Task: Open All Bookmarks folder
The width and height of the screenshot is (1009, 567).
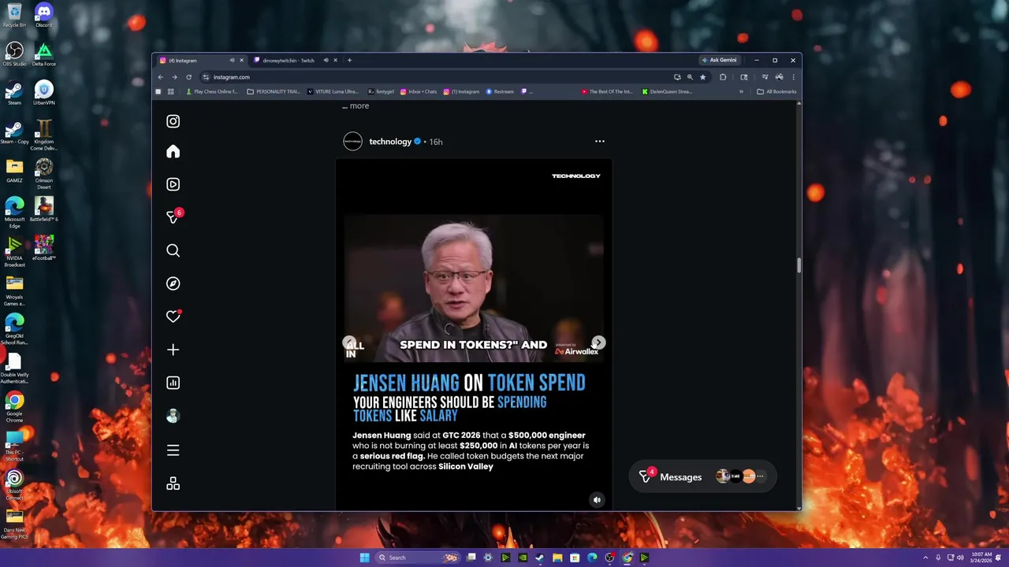Action: tap(776, 91)
